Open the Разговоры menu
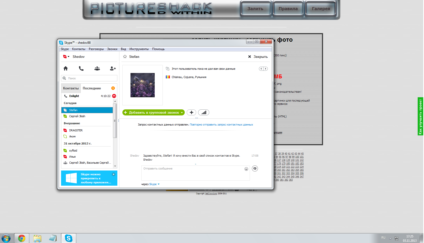424x243 pixels. pos(96,49)
